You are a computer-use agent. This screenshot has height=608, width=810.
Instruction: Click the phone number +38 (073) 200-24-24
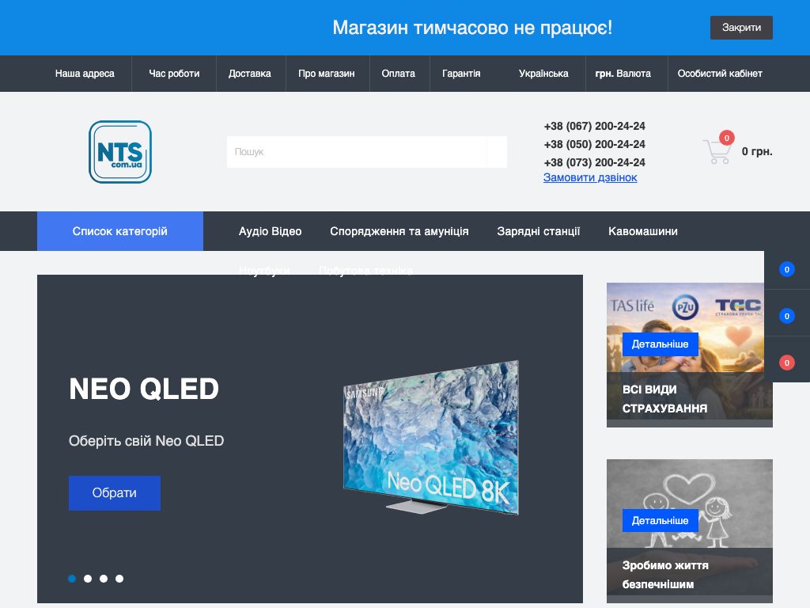tap(595, 162)
